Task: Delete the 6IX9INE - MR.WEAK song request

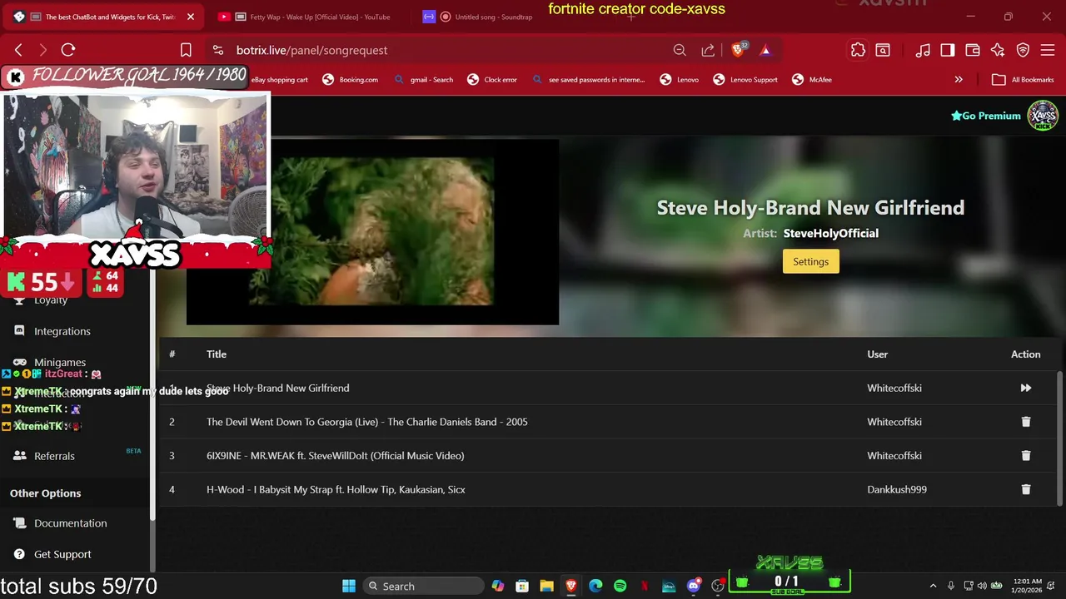Action: tap(1025, 456)
